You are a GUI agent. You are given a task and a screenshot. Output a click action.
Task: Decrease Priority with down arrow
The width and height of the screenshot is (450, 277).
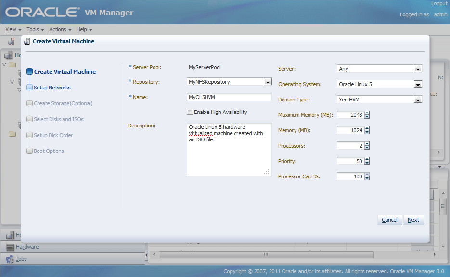367,163
